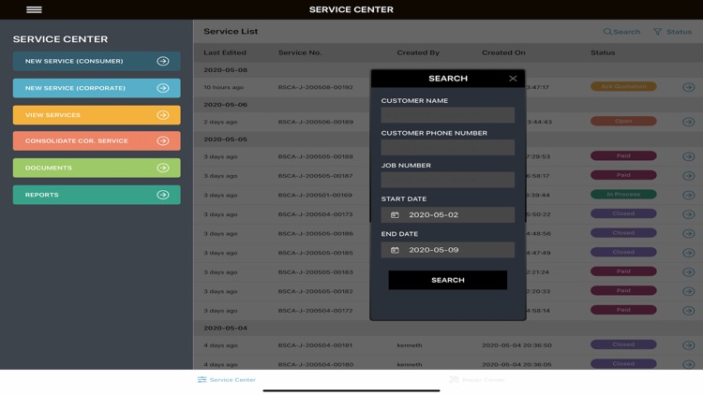Screen dimensions: 703x395
Task: Click Closed badge for BSCA-J-200504-00173
Action: (x=623, y=213)
